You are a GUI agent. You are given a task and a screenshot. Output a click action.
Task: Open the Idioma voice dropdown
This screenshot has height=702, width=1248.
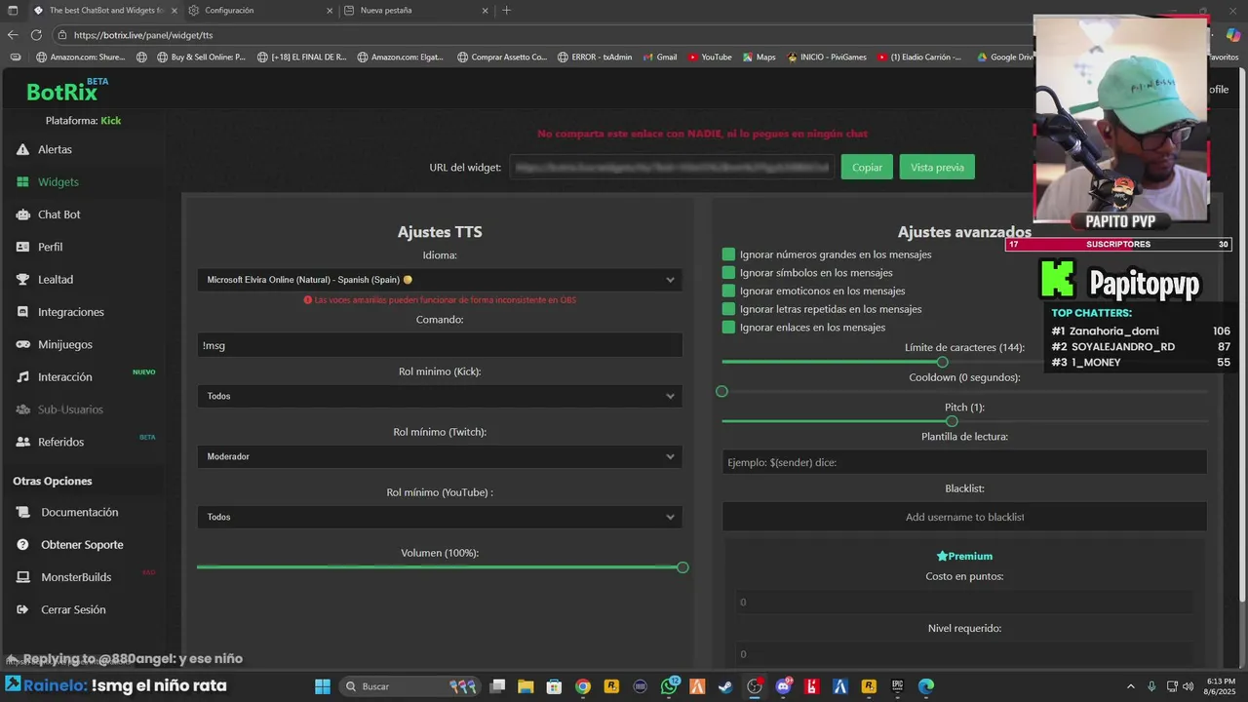pyautogui.click(x=440, y=280)
